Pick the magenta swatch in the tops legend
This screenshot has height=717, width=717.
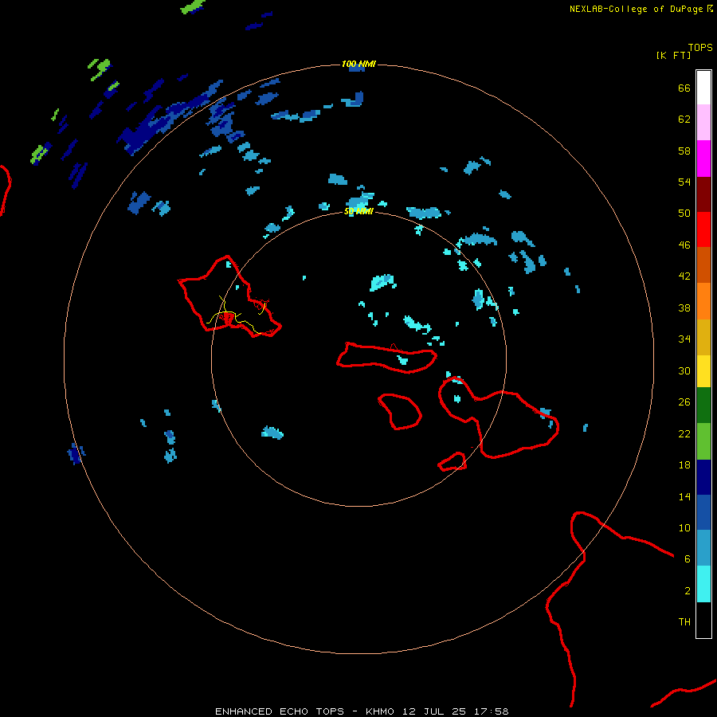pos(703,159)
